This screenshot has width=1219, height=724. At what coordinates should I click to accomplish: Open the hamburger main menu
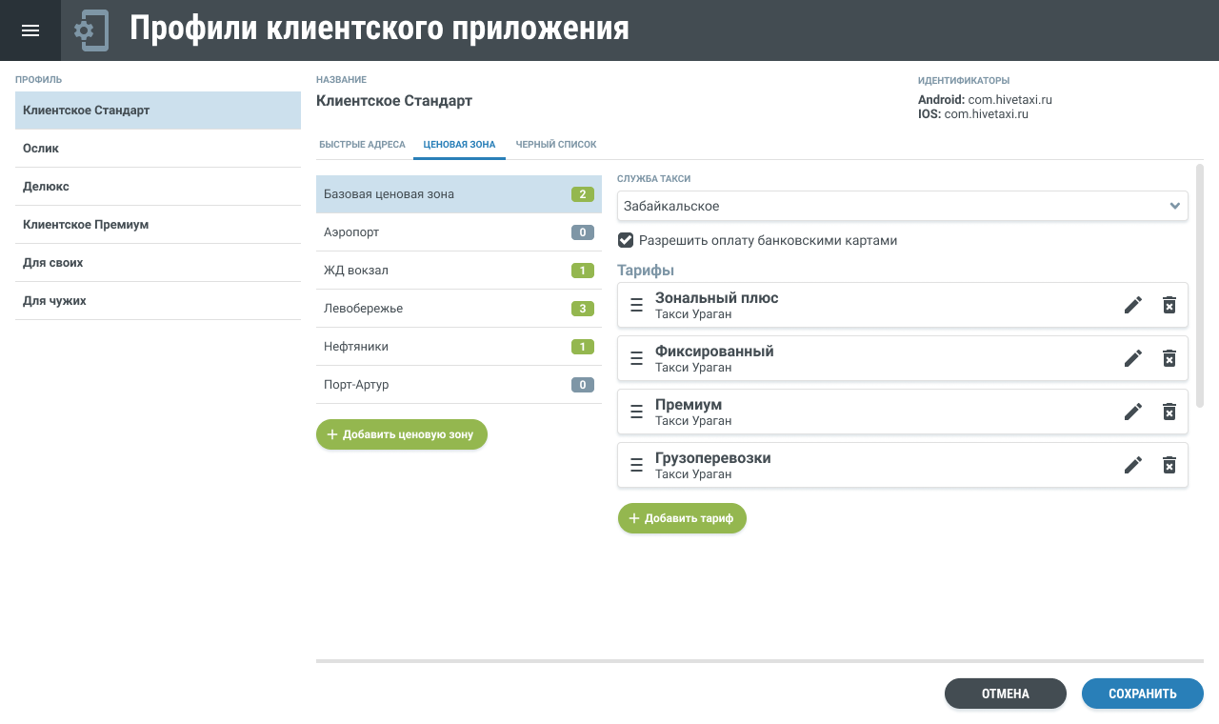click(30, 30)
